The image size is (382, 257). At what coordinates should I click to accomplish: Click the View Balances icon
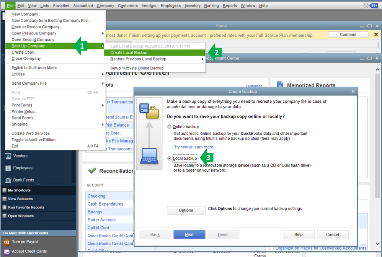pos(4,199)
